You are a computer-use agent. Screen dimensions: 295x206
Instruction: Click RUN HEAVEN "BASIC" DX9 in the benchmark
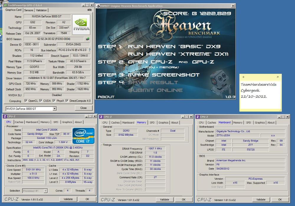(x=174, y=46)
